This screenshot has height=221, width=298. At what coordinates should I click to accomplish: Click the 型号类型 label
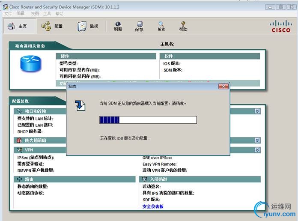(x=69, y=63)
